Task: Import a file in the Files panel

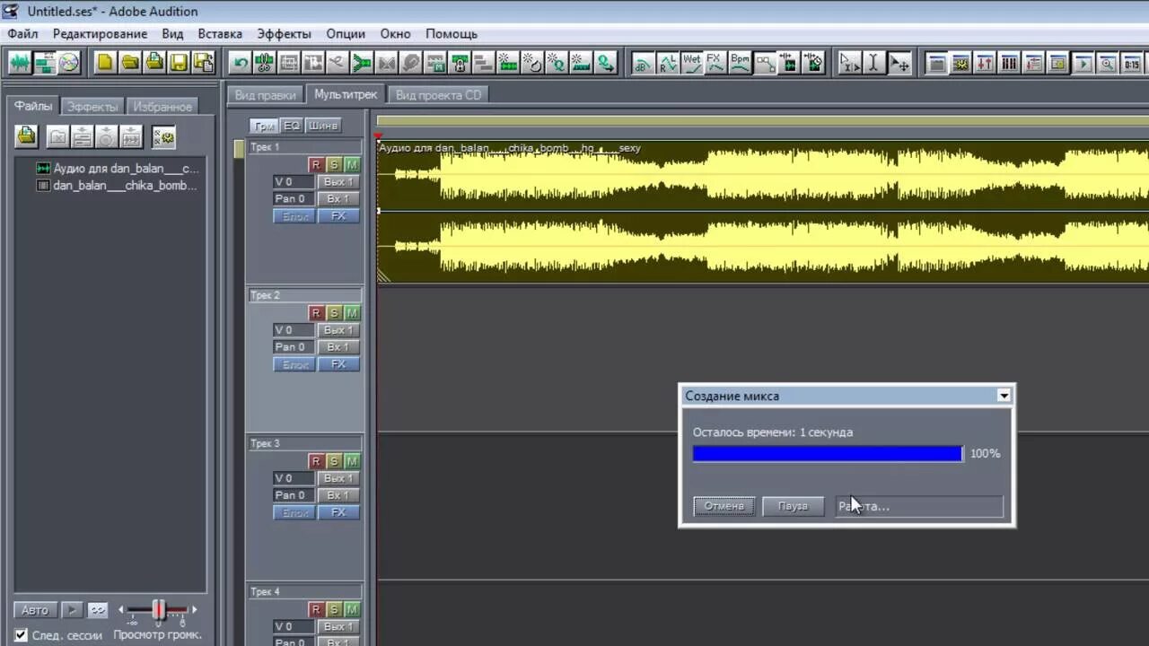Action: 27,136
